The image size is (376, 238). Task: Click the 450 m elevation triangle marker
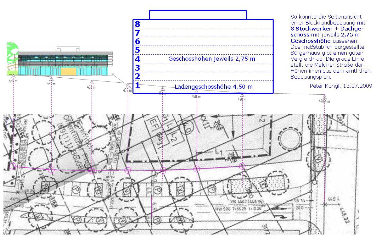coord(196,91)
